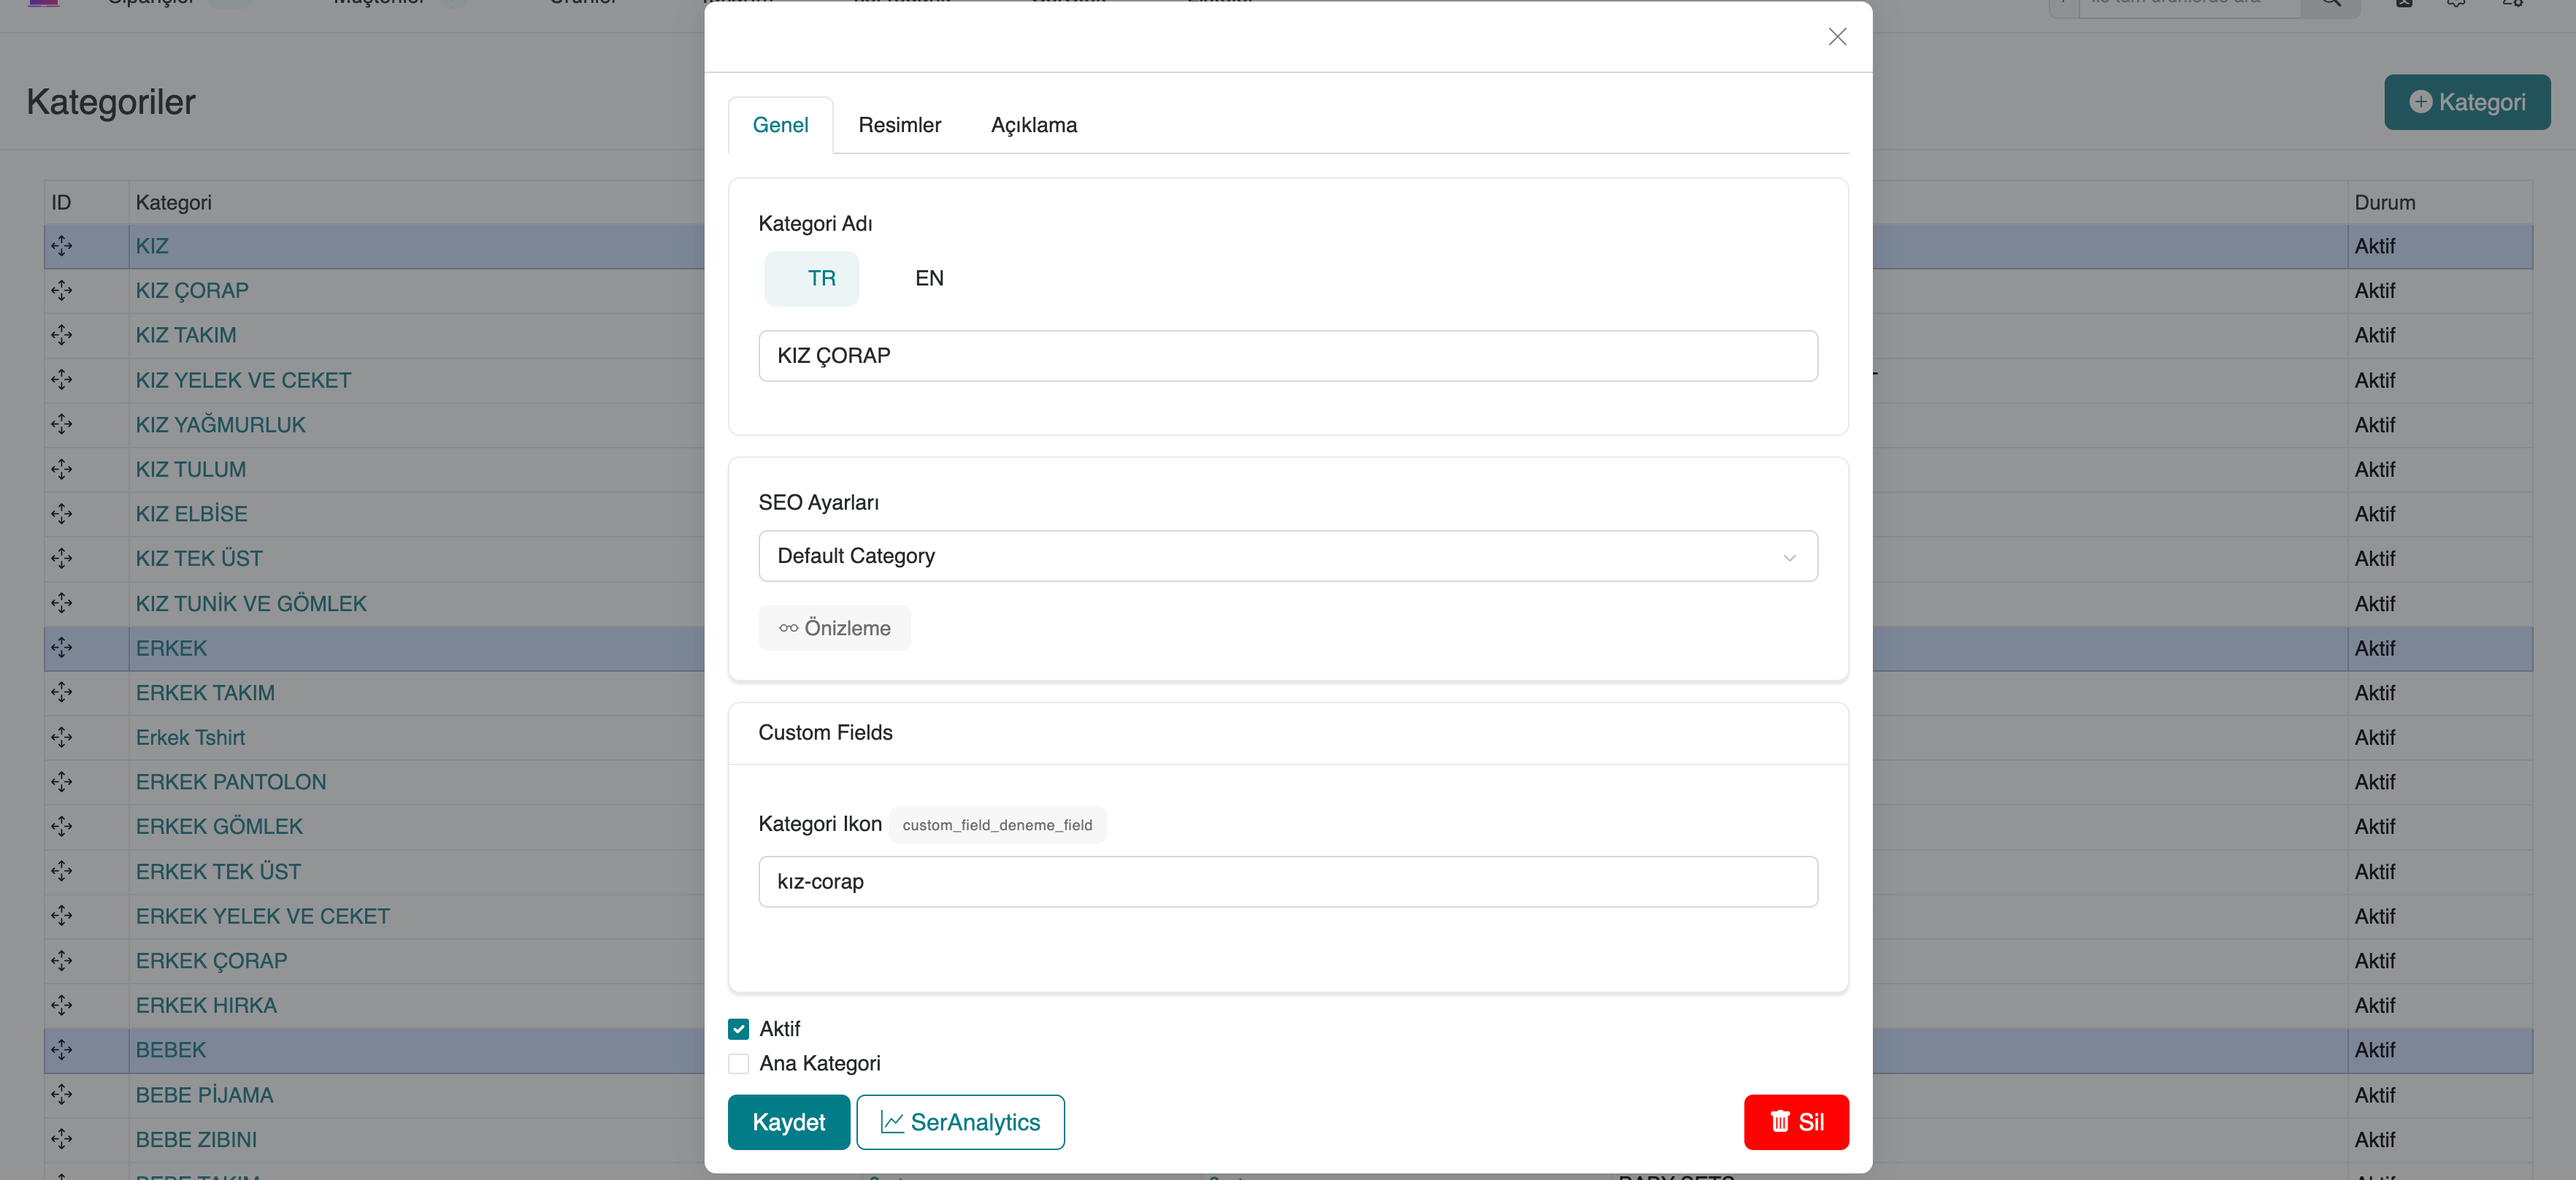
Task: Click the chart icon on SerAnalytics button
Action: (x=892, y=1122)
